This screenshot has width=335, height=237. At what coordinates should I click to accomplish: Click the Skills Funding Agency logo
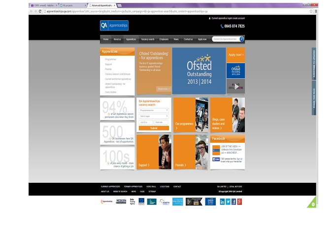[x=133, y=202]
